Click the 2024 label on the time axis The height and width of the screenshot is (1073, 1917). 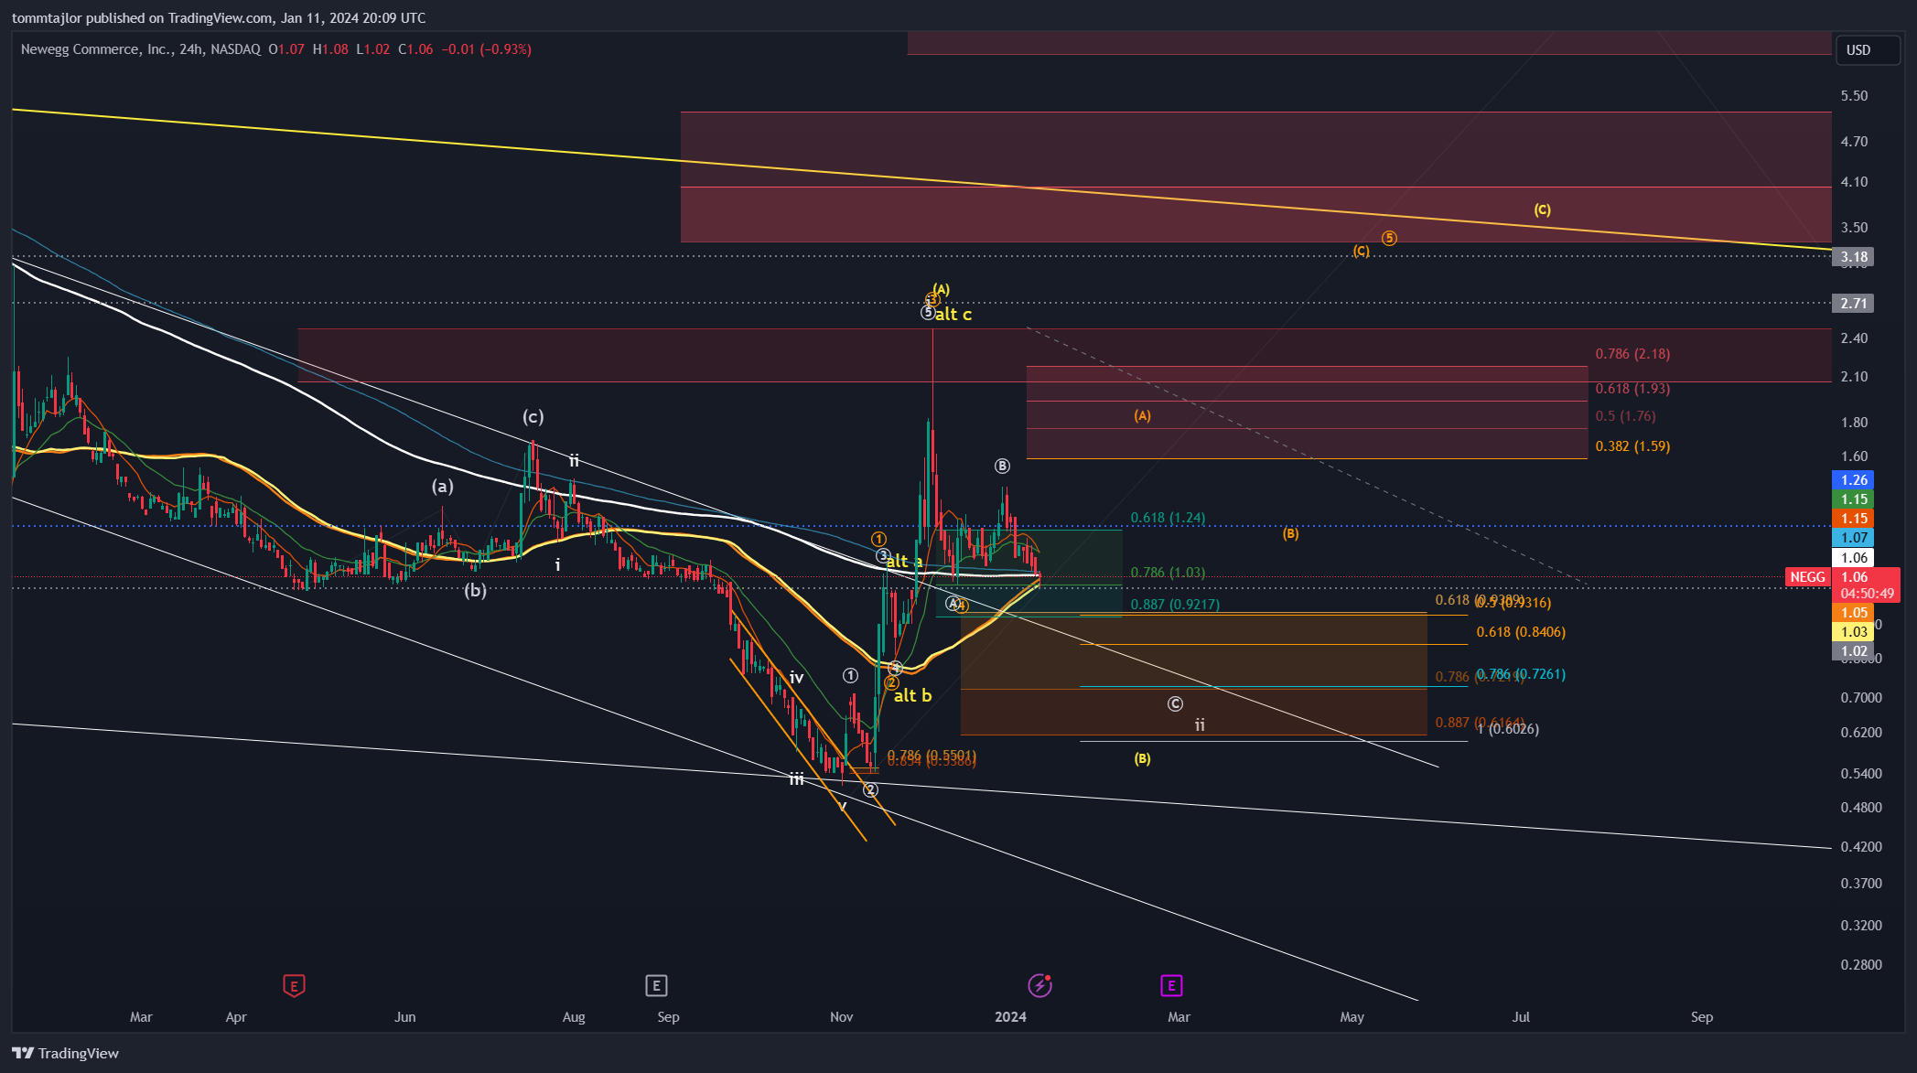[1011, 1017]
